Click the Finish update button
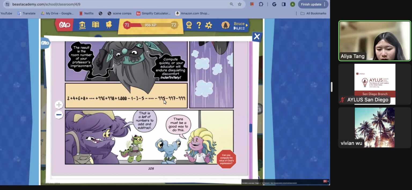Screen dimensions: 412x190 click(x=311, y=4)
